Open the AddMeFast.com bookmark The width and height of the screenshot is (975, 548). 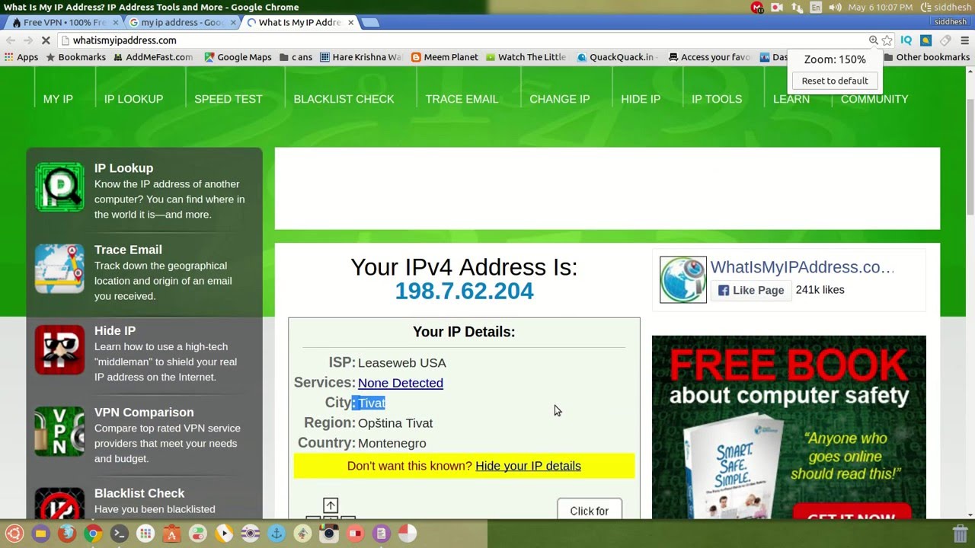pyautogui.click(x=153, y=57)
